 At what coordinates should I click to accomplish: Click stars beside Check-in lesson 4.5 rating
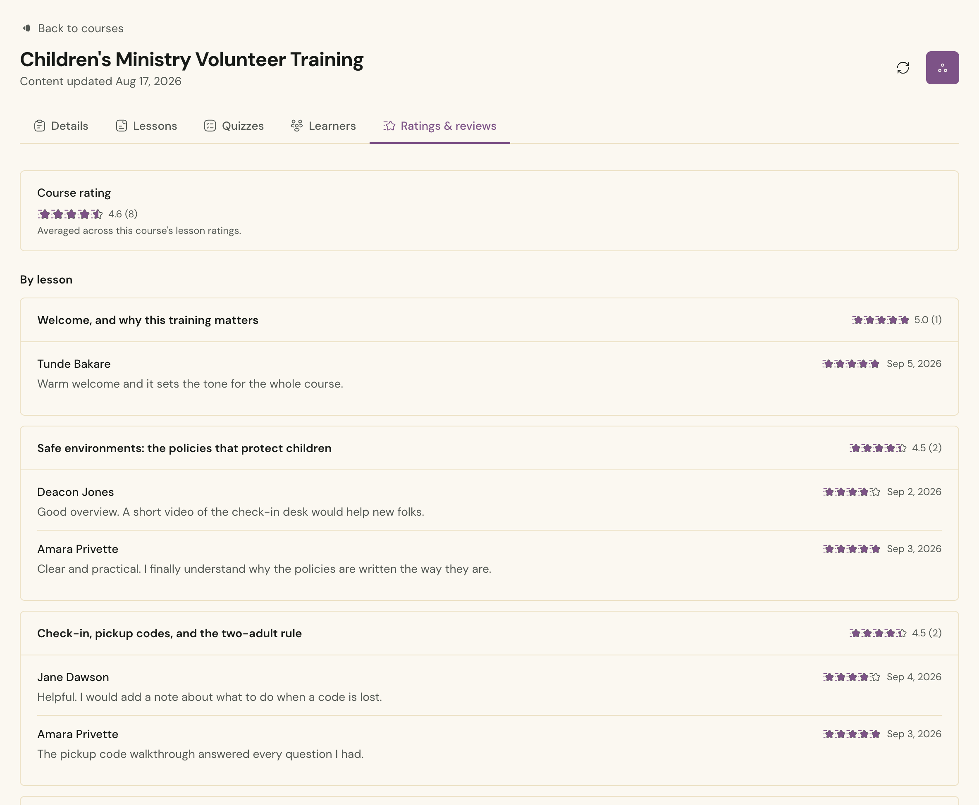coord(878,633)
